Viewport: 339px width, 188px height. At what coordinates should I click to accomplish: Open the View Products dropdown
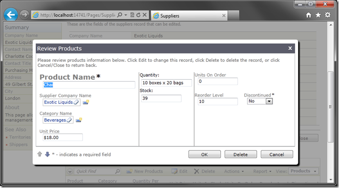tap(303, 171)
